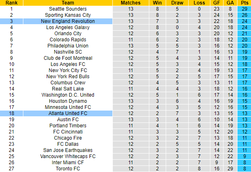Click the New York Red Bulls team name

[x=68, y=76]
